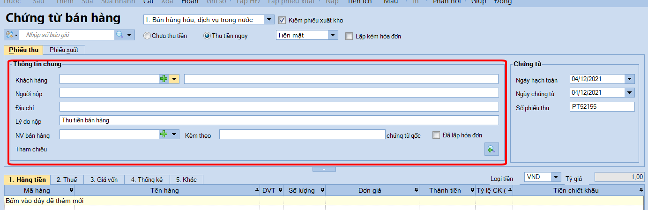Click the magnifier icon to search quotes
The image size is (648, 210).
pyautogui.click(x=120, y=35)
